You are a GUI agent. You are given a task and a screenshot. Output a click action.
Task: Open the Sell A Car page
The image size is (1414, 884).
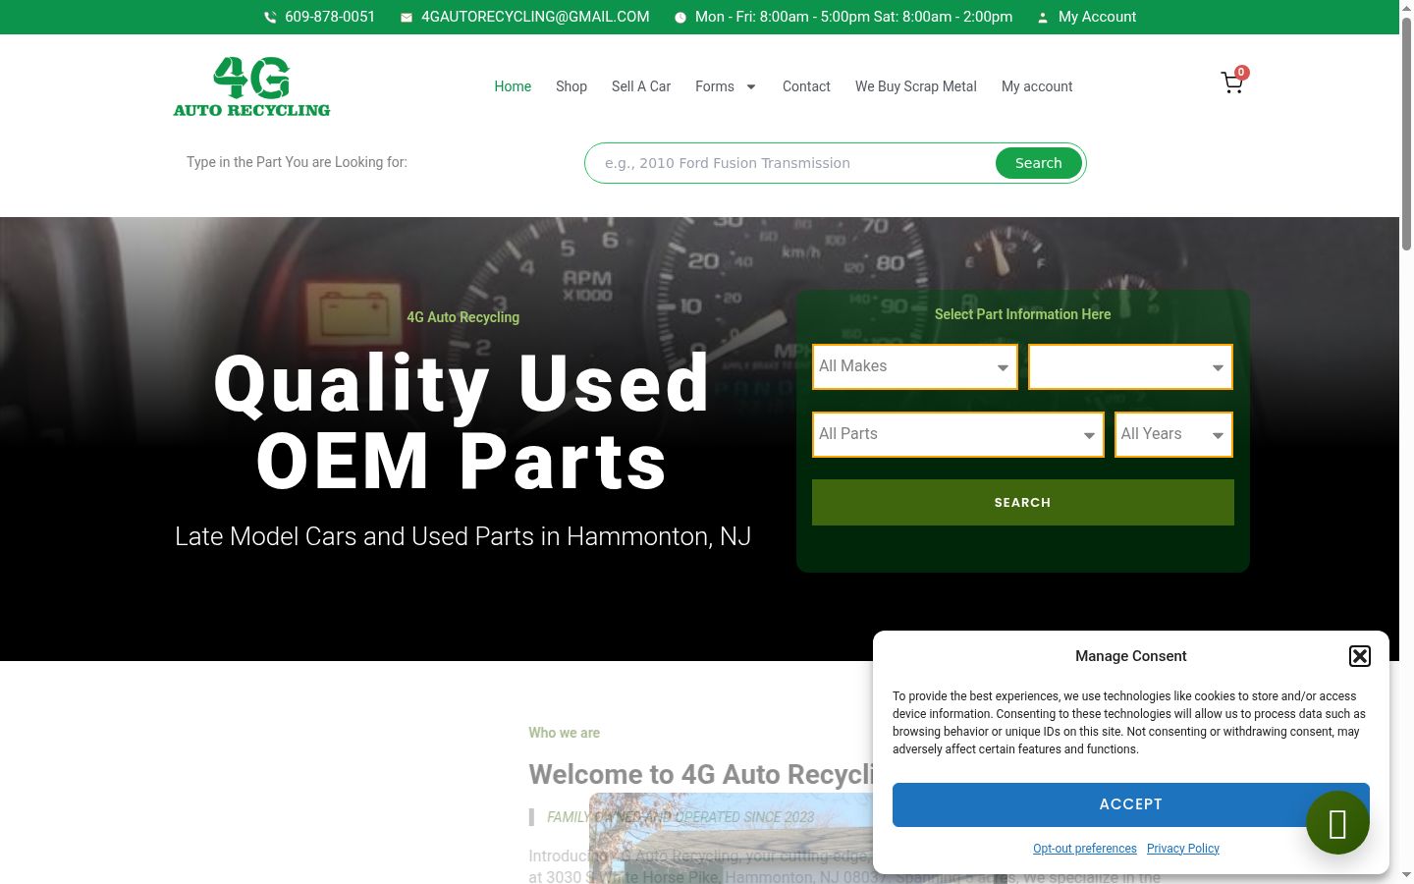point(641,86)
